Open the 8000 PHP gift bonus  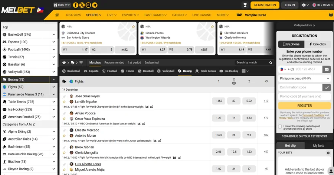pyautogui.click(x=62, y=5)
